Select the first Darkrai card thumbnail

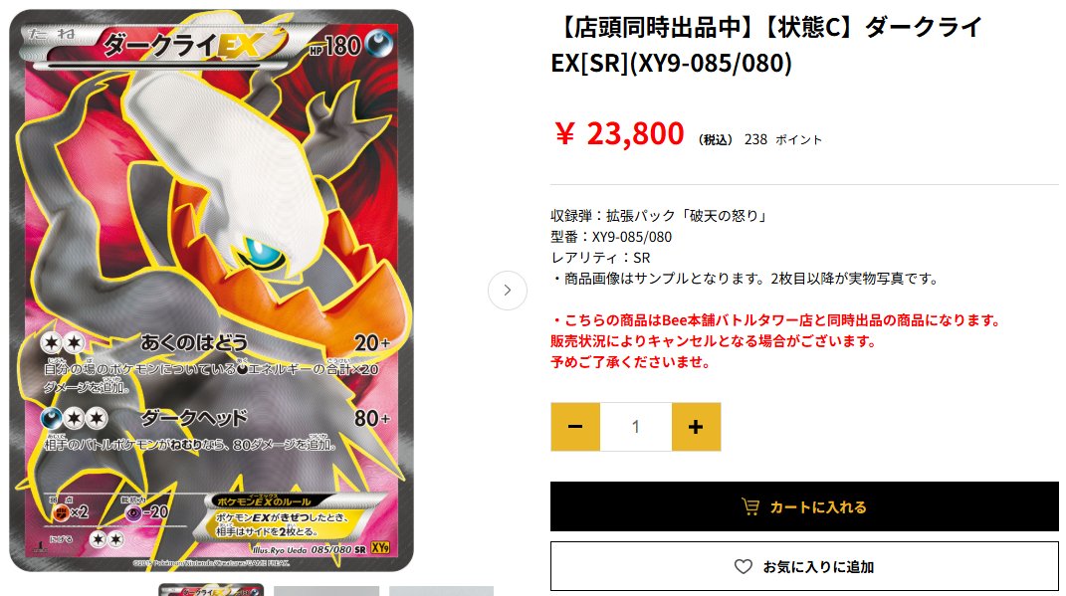(211, 590)
